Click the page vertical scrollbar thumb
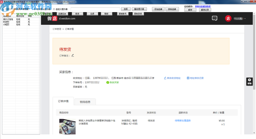 254,52
